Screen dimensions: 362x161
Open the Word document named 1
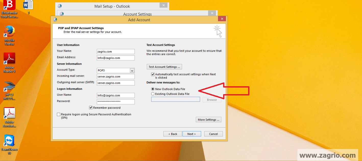(28, 7)
